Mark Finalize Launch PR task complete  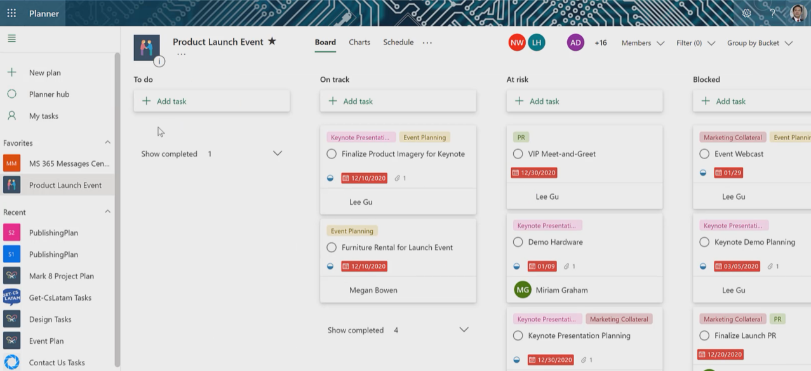pos(704,335)
